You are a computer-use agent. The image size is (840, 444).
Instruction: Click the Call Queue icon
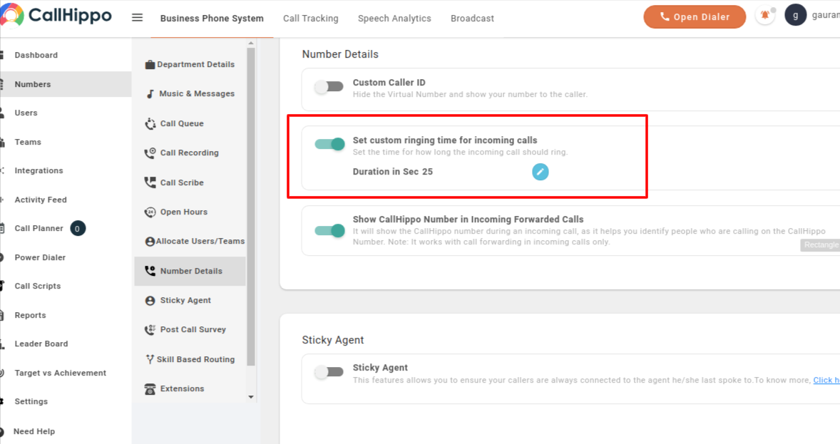[x=150, y=124]
